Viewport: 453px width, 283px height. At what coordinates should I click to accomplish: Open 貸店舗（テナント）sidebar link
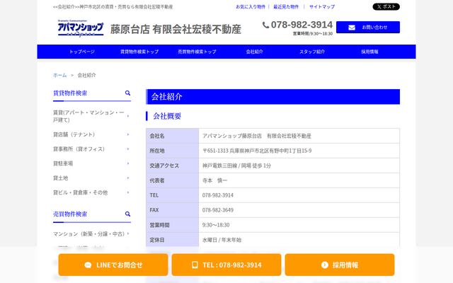[x=74, y=134]
